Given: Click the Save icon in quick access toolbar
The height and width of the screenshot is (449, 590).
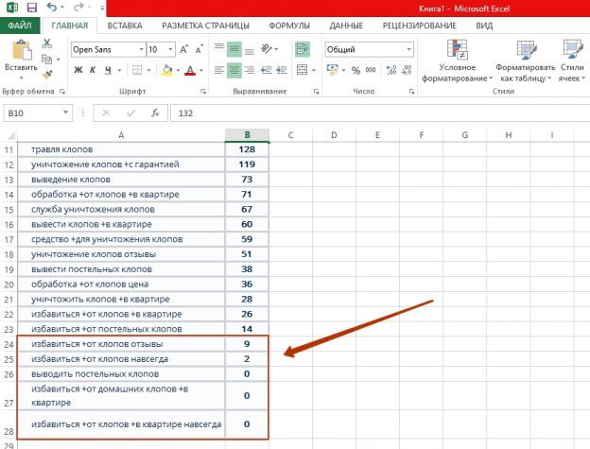Looking at the screenshot, I should point(32,8).
